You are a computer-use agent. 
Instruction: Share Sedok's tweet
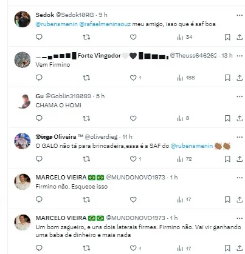240,37
